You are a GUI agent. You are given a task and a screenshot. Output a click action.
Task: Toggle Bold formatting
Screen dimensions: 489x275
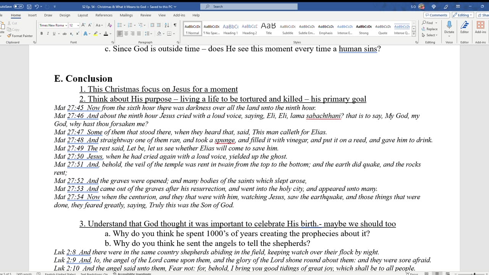coord(41,34)
